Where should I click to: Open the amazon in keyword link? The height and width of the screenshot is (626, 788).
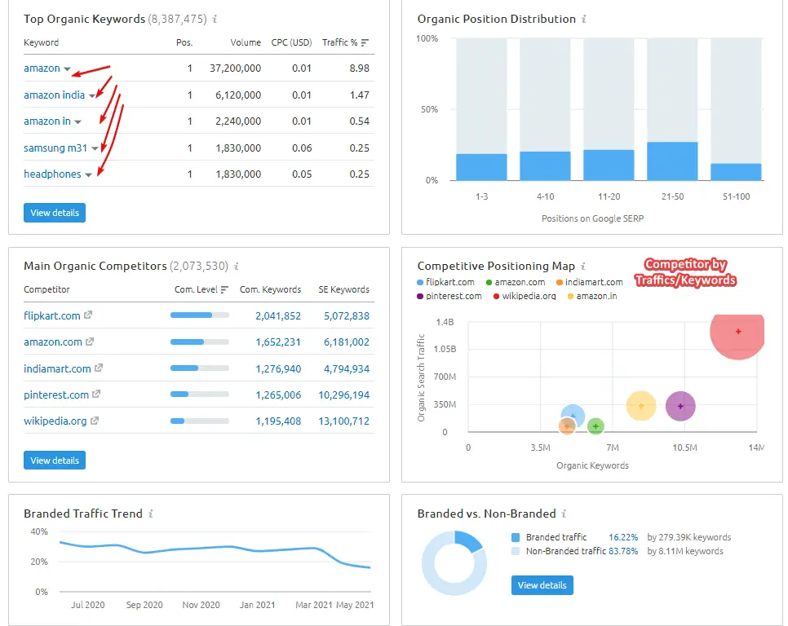(47, 121)
